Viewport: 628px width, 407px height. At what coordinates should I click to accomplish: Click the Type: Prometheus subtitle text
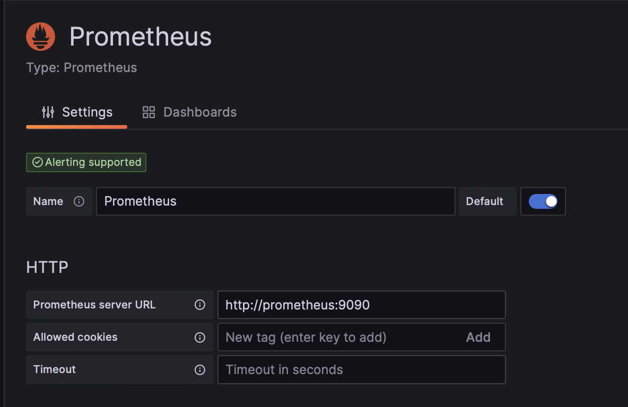point(81,67)
